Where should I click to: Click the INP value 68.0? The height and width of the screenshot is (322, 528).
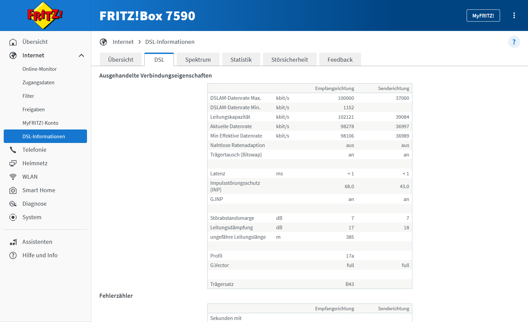click(x=349, y=186)
